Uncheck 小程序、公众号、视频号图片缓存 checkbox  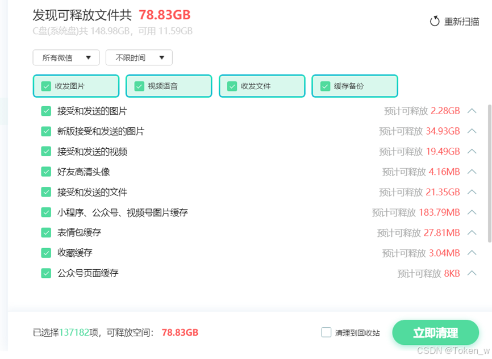point(46,212)
